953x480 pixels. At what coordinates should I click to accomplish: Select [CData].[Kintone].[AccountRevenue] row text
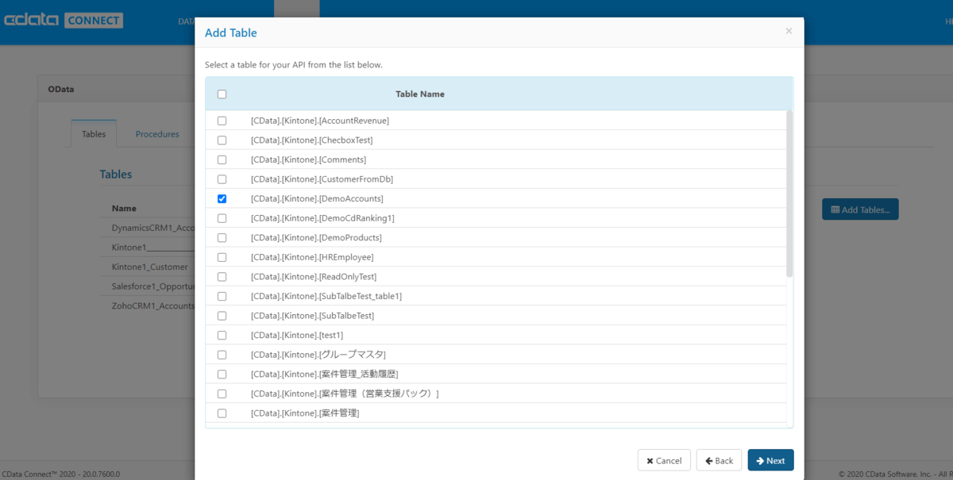point(320,121)
